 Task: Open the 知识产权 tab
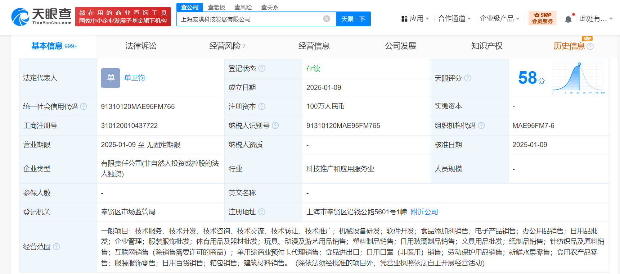[x=487, y=46]
